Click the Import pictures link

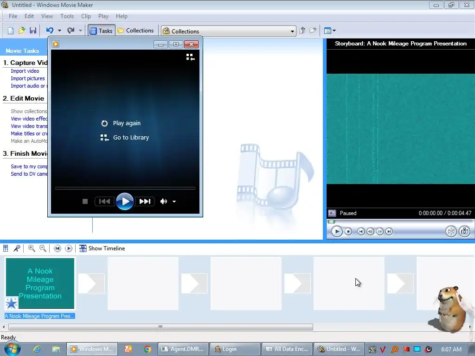point(27,78)
